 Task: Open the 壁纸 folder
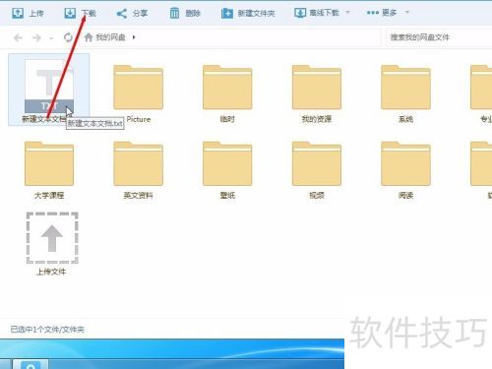coord(227,170)
